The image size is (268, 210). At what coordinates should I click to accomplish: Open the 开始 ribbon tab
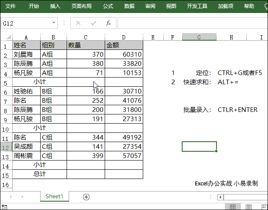[34, 6]
